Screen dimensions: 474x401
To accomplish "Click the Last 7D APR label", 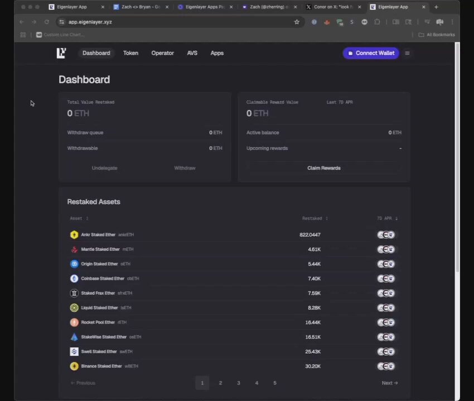I will coord(340,102).
